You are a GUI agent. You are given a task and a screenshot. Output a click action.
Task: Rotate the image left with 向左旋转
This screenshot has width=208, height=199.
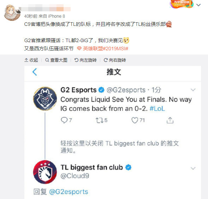coord(85,60)
